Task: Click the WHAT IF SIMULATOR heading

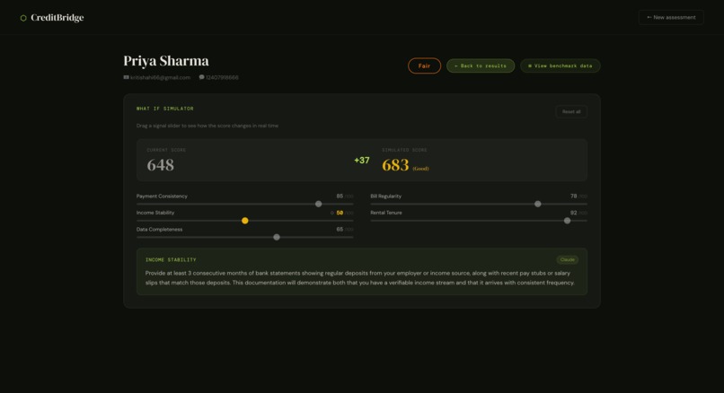Action: 165,109
